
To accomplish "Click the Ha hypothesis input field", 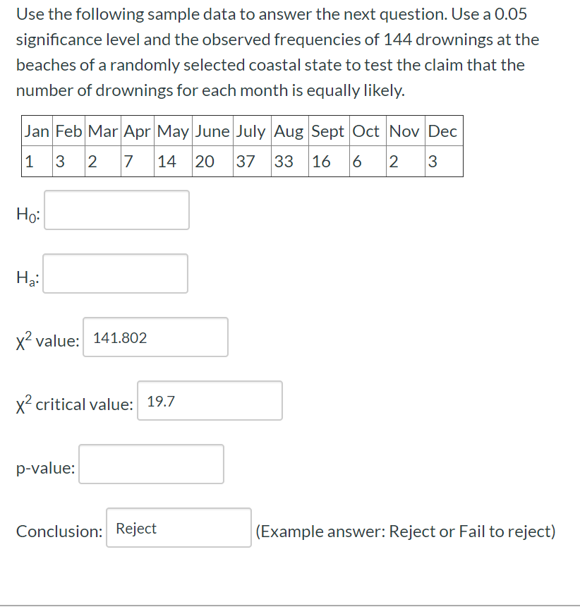I will coord(115,273).
